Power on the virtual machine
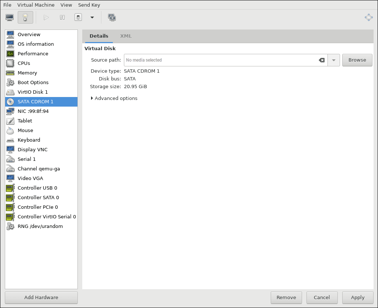This screenshot has width=378, height=308. 46,17
